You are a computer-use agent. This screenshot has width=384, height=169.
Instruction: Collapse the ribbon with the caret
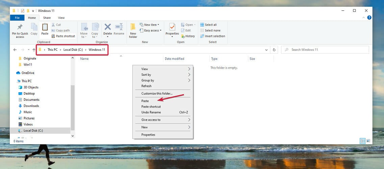363,18
